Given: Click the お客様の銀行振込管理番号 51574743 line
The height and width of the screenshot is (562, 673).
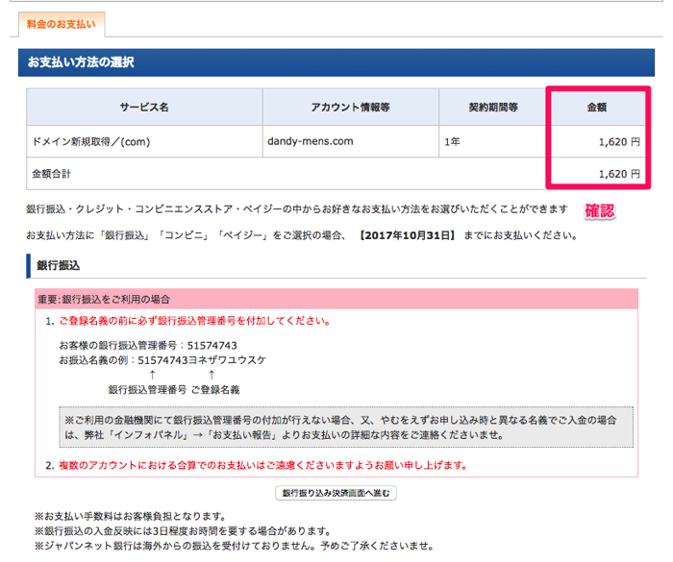Looking at the screenshot, I should pyautogui.click(x=147, y=345).
